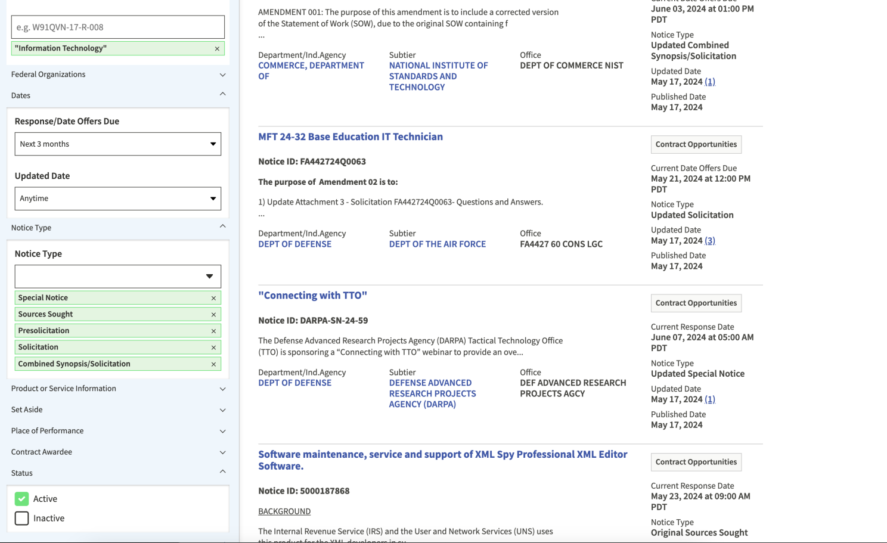
Task: Expand the Contract Awardee filter section
Action: [118, 452]
